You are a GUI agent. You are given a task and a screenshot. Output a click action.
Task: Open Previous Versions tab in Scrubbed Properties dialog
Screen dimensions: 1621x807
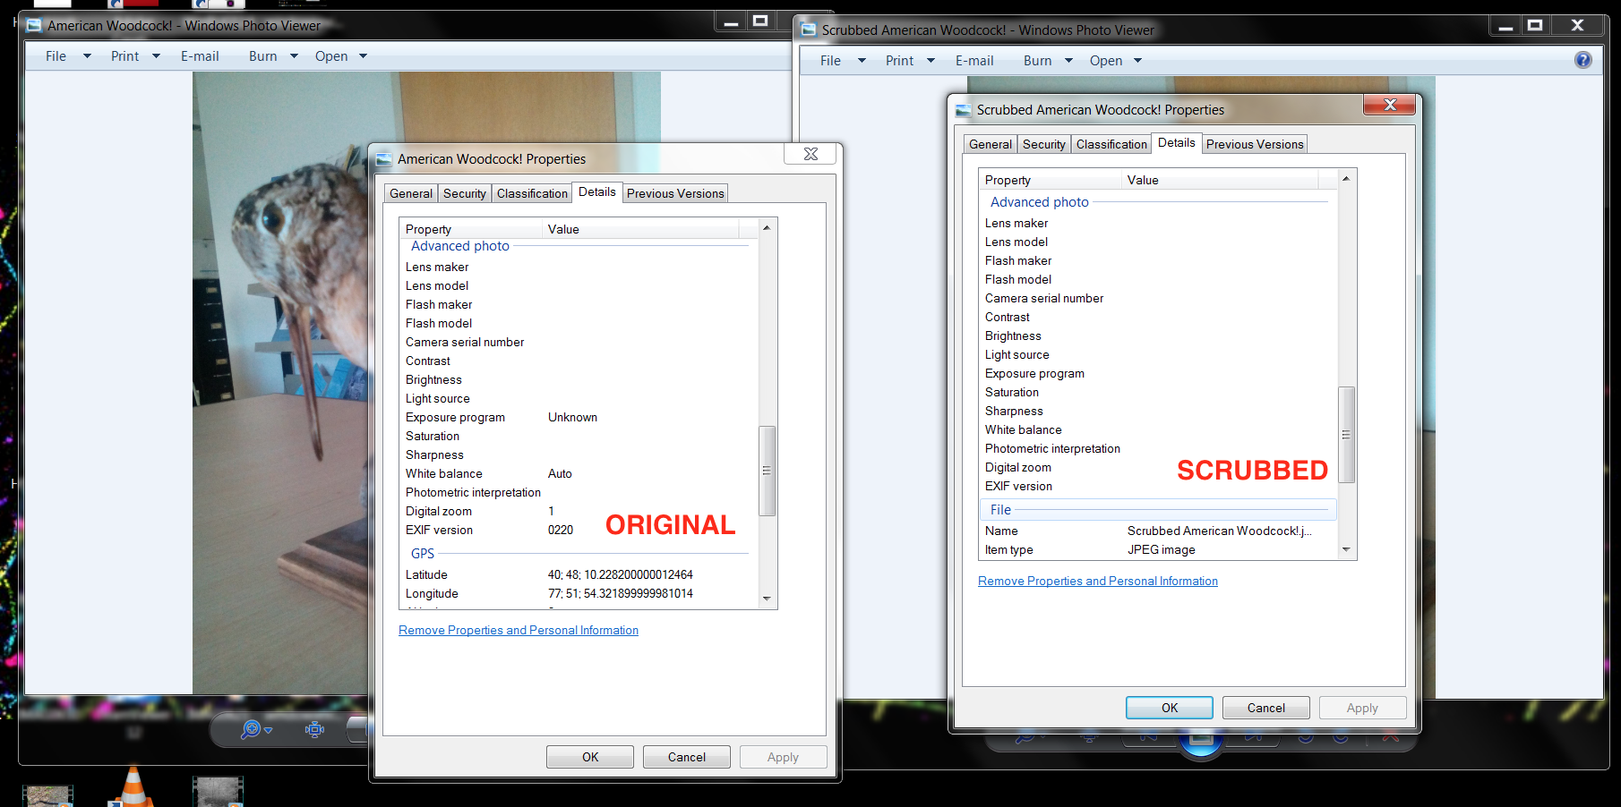(x=1255, y=144)
